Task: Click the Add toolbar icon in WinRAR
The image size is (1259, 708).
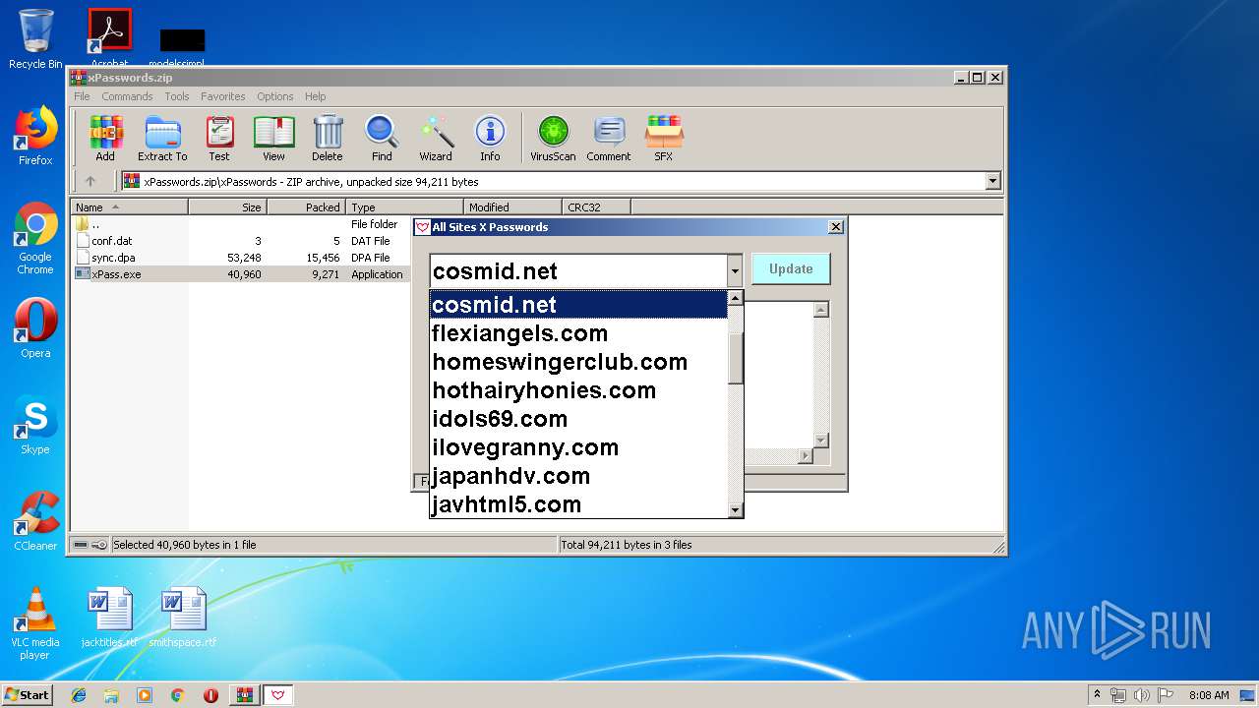Action: click(105, 138)
